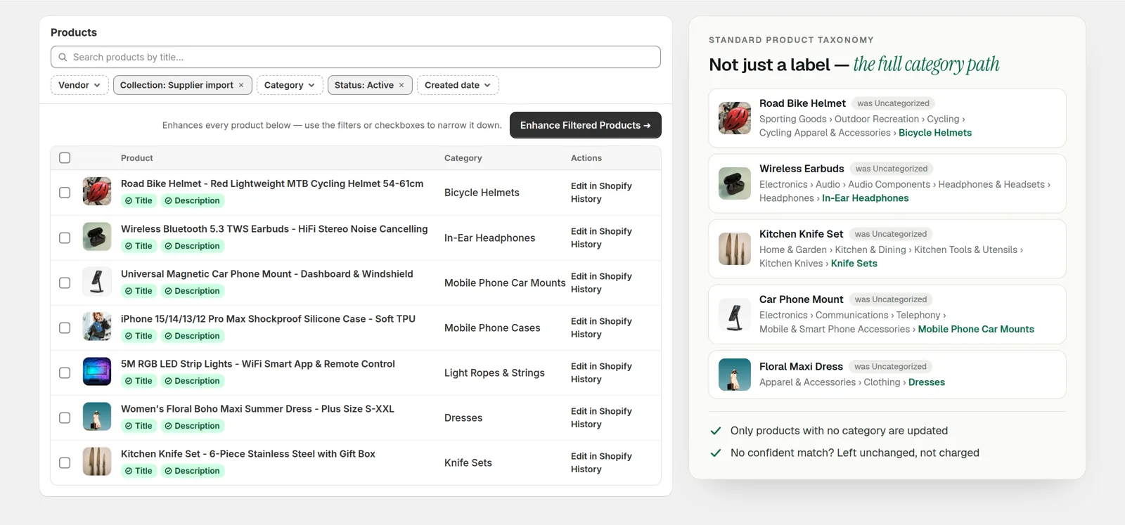Click Kitchen Knife Set taxonomy card image
This screenshot has width=1125, height=525.
point(735,249)
